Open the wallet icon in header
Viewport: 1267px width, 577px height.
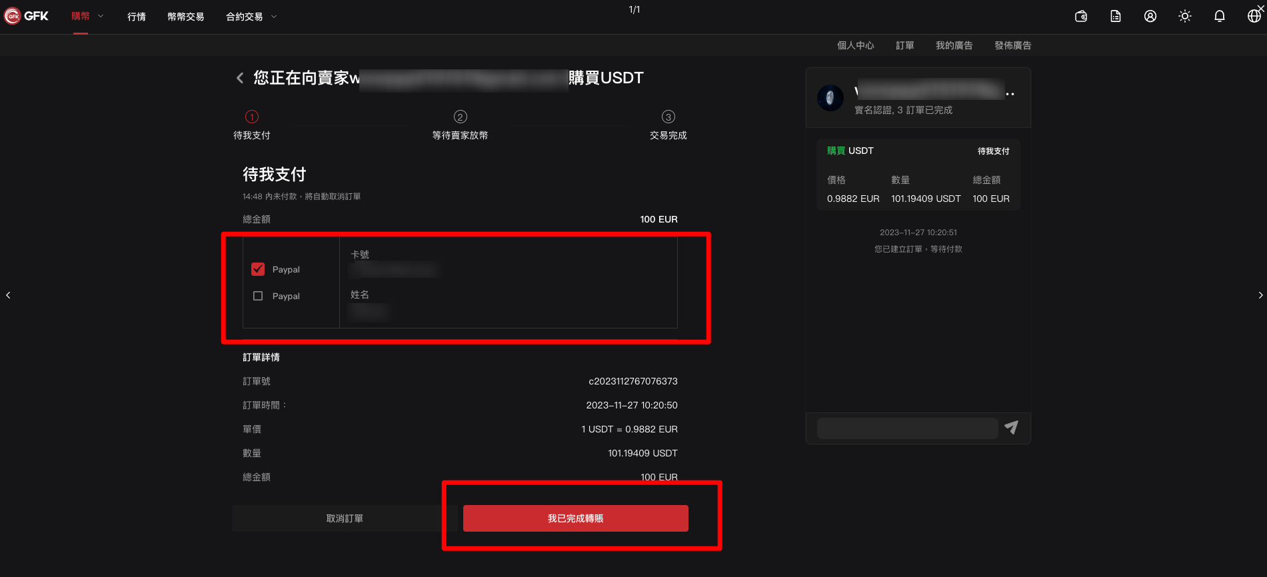pos(1081,17)
